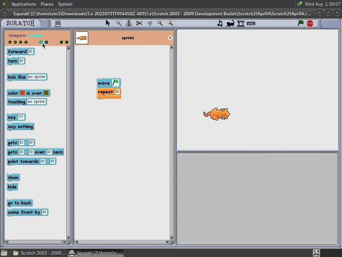Start scripts with the green flag button

coord(301,23)
